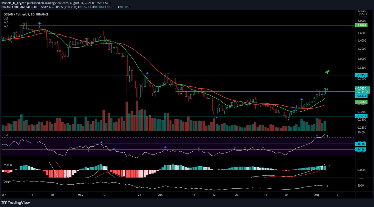Viewport: 374px width, 207px height.
Task: Select the green rocket icon on the chart
Action: (x=328, y=72)
